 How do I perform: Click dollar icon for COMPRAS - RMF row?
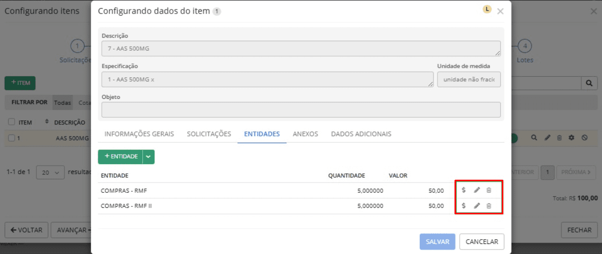point(464,190)
